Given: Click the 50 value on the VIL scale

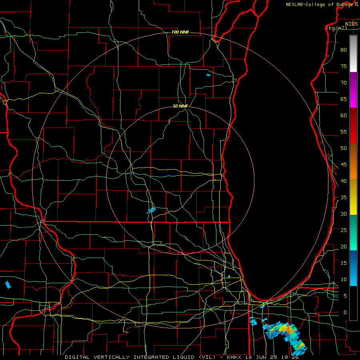Looking at the screenshot, I should [344, 148].
